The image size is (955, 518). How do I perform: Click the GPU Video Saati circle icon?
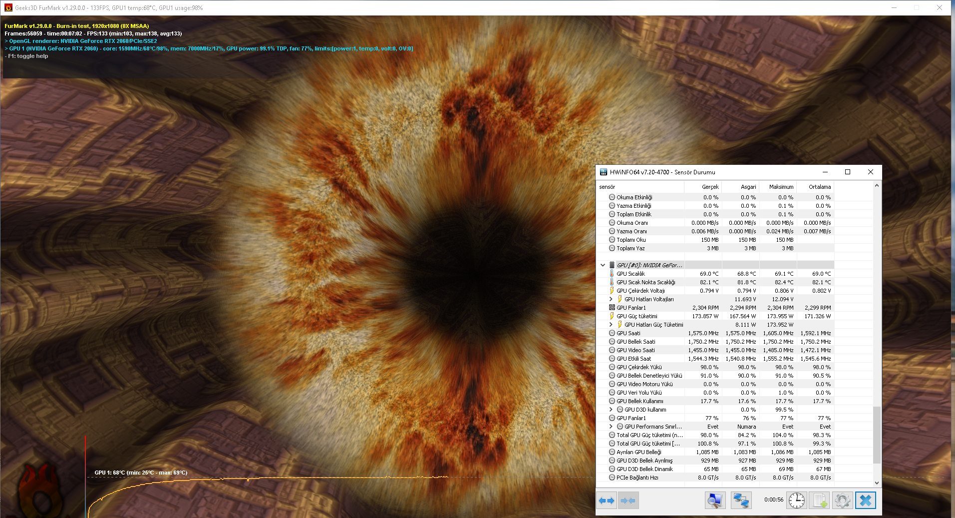[612, 350]
